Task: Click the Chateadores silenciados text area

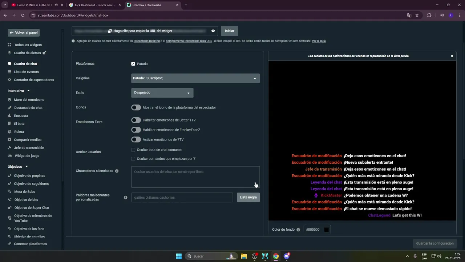Action: 195,177
